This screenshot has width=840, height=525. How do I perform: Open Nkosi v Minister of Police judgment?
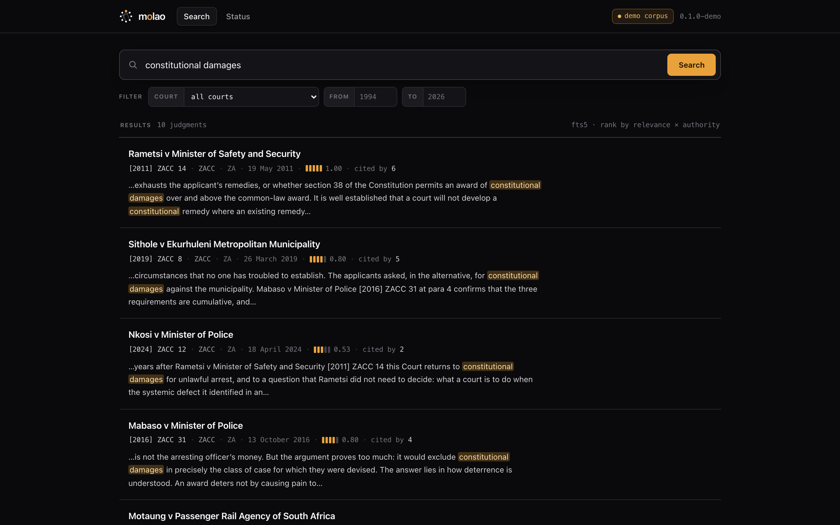pos(181,335)
